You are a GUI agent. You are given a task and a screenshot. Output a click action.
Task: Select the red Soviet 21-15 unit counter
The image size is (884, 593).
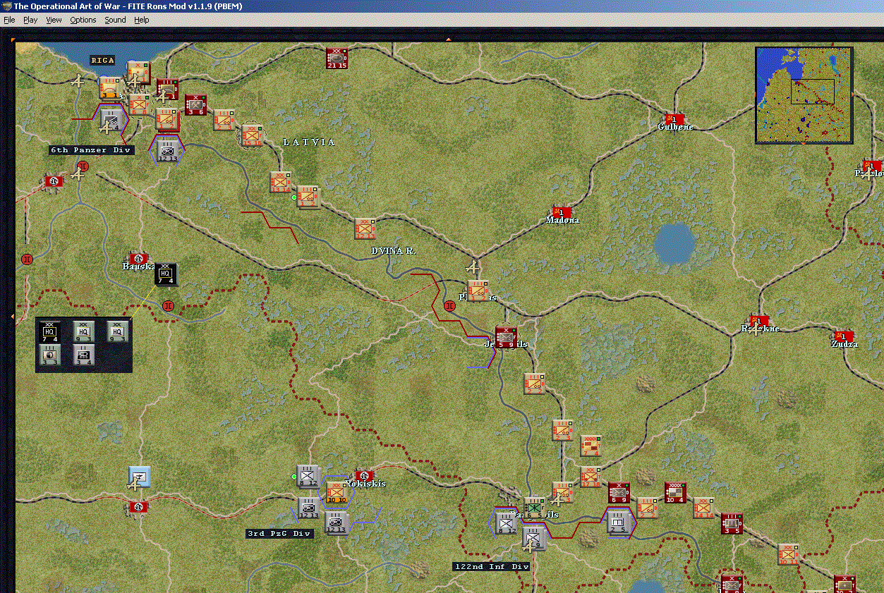[337, 59]
